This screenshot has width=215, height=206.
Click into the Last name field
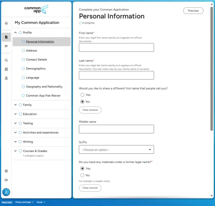pos(116,75)
